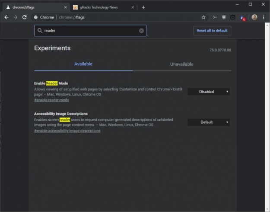Bookmark this page with the star icon
The height and width of the screenshot is (212, 270).
[x=203, y=17]
